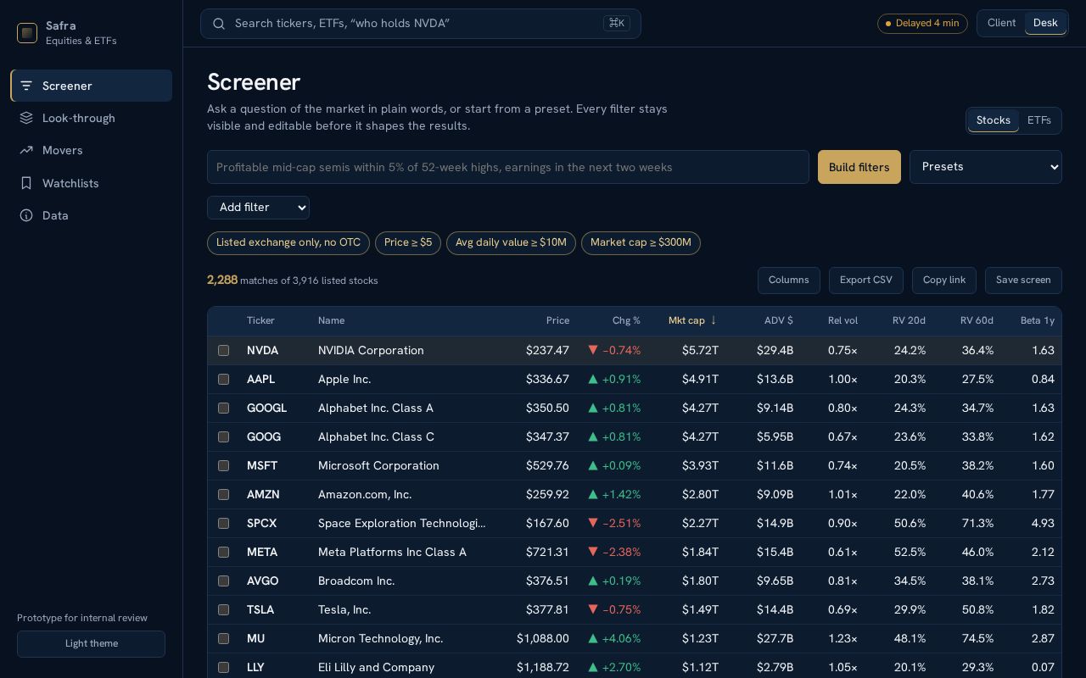The height and width of the screenshot is (678, 1086).
Task: Click the Look-through layers icon
Action: (x=26, y=118)
